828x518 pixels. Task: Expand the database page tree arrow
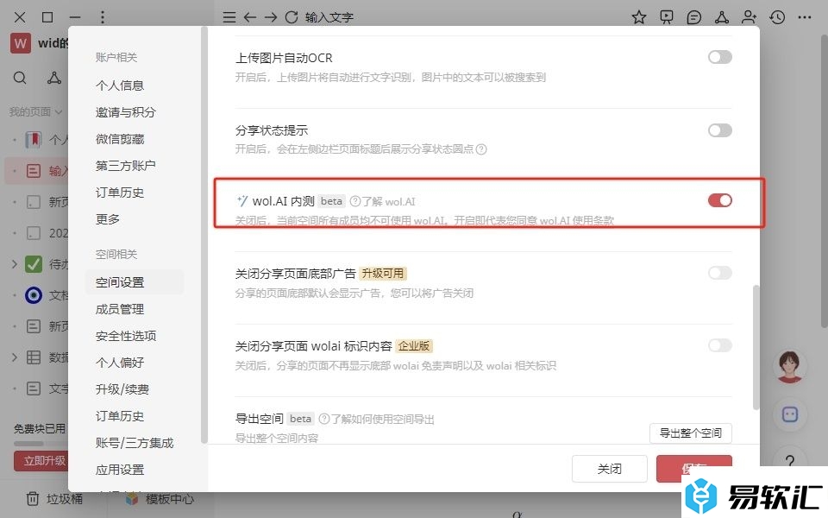(15, 357)
